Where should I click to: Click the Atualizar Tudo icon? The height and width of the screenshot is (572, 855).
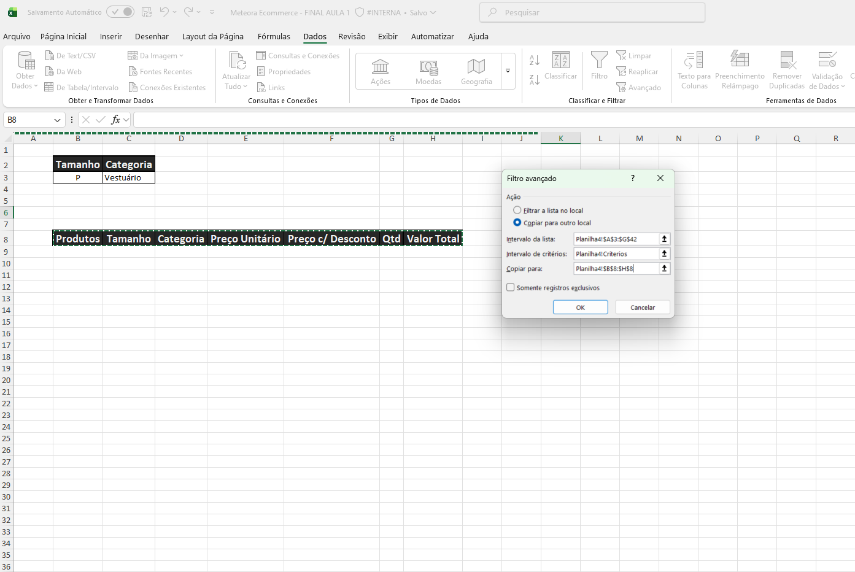[236, 61]
